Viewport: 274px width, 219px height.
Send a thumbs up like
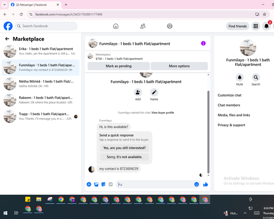point(206,184)
